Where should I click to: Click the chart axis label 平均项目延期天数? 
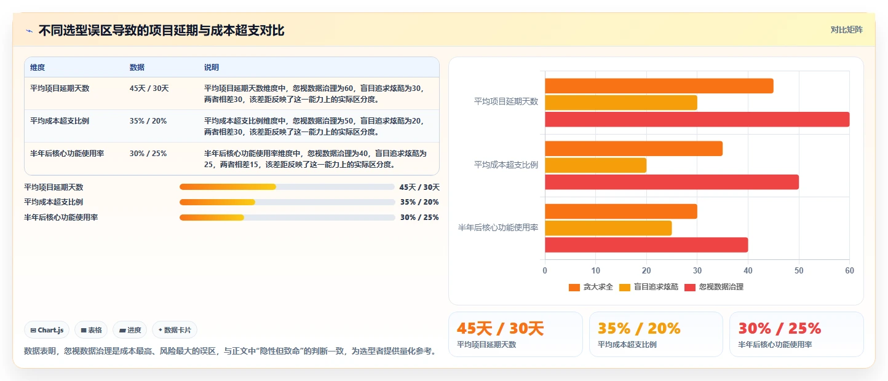506,102
